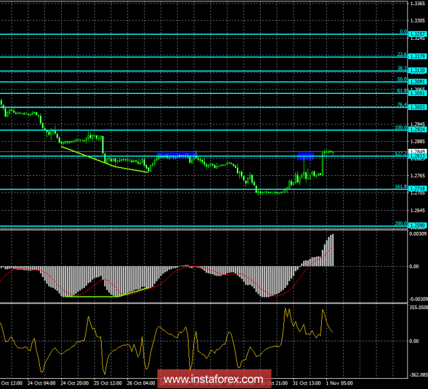Click the 25 Oct 12:00 time axis label
The width and height of the screenshot is (428, 389).
click(x=107, y=384)
